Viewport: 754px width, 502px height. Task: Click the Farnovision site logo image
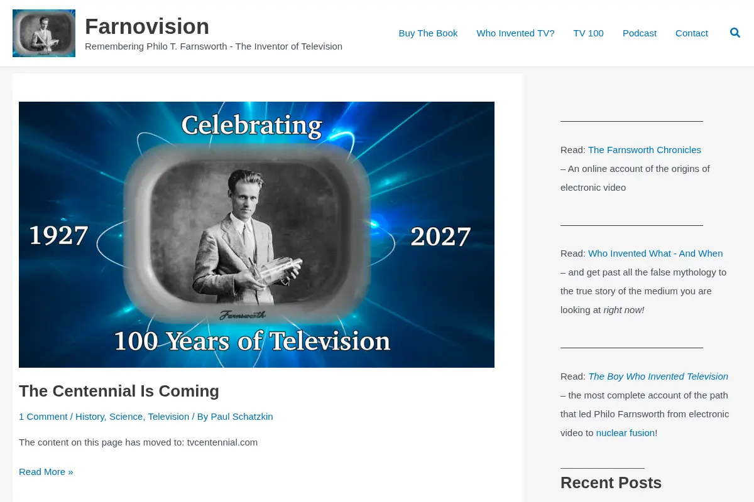[44, 33]
